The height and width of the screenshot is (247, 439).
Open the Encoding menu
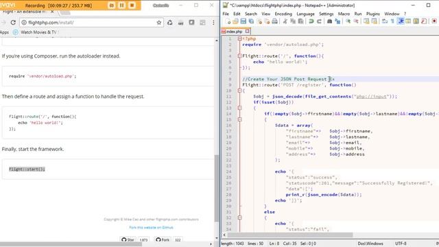click(x=283, y=14)
